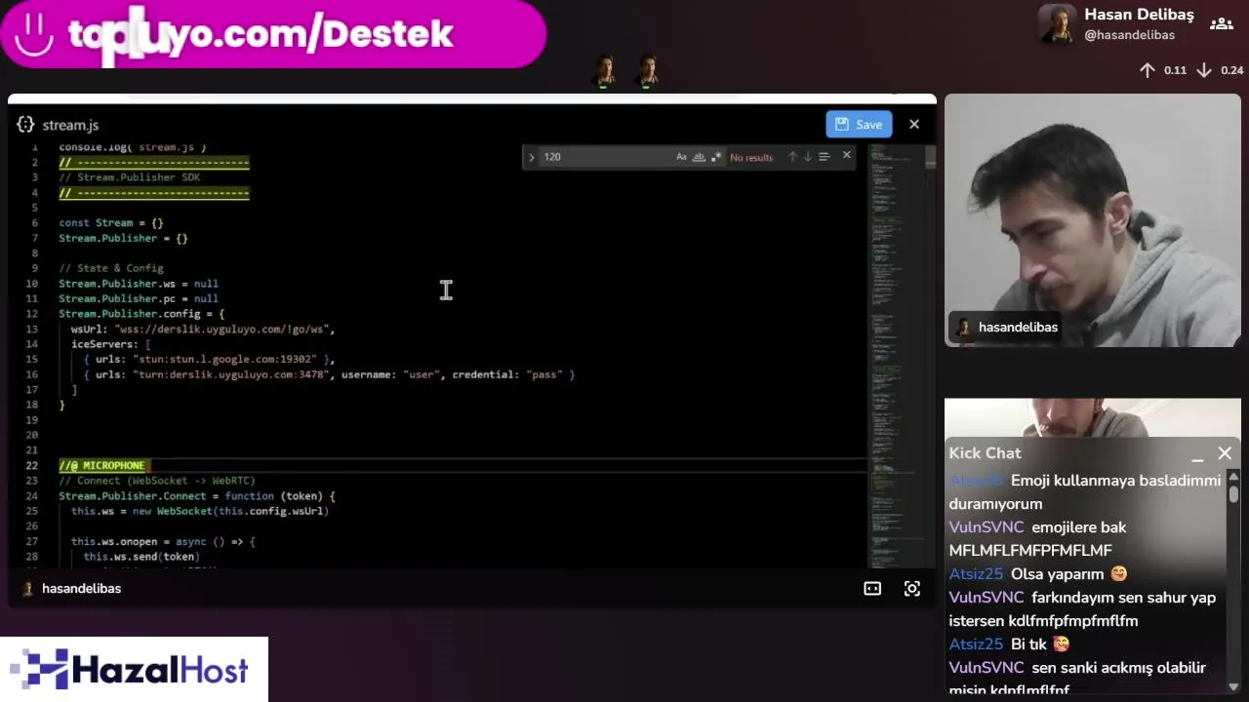1249x702 pixels.
Task: Click VulnSVNC in 'emojilere bak' message
Action: 987,527
